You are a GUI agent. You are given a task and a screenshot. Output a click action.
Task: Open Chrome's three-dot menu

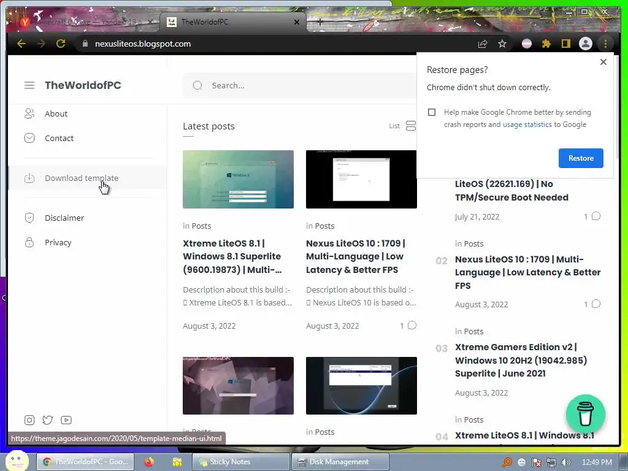pos(605,44)
